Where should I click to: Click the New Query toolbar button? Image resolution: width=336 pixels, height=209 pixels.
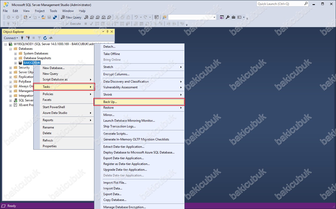[x=71, y=17]
